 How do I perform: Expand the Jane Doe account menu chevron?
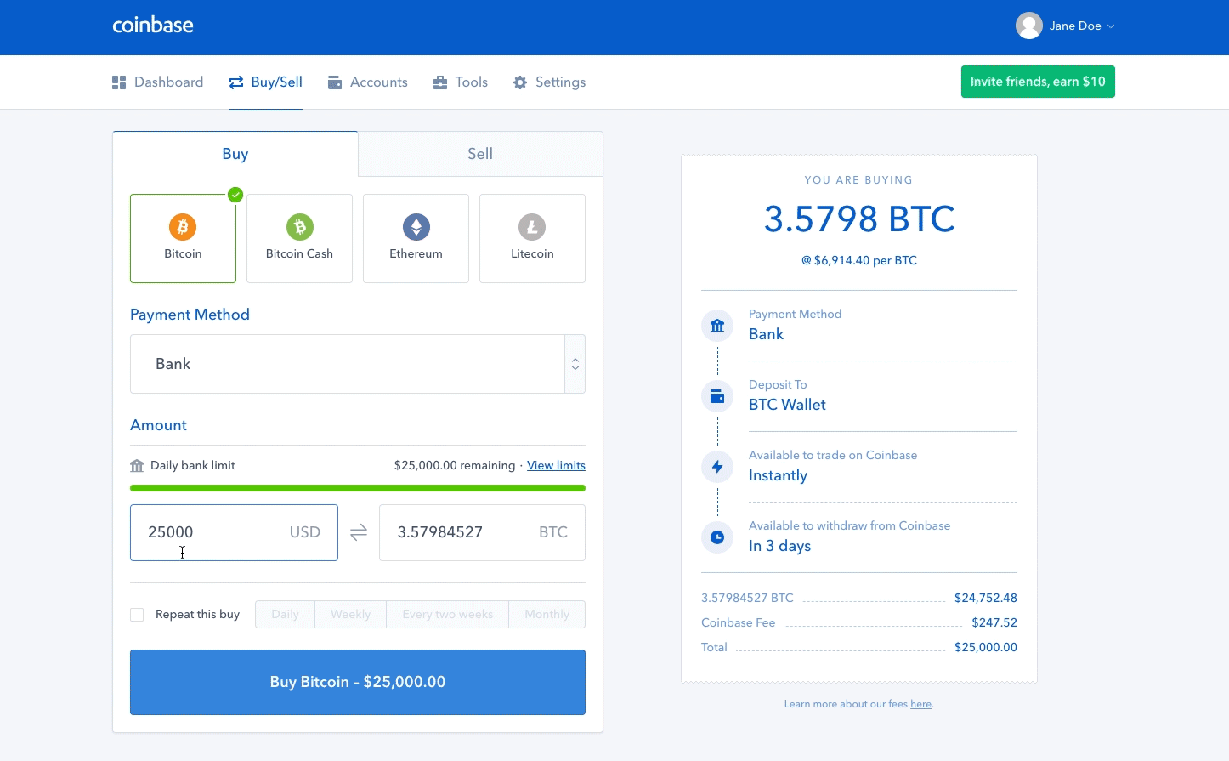pyautogui.click(x=1111, y=26)
